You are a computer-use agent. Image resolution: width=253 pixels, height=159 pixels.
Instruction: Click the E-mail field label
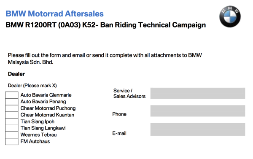pos(119,133)
